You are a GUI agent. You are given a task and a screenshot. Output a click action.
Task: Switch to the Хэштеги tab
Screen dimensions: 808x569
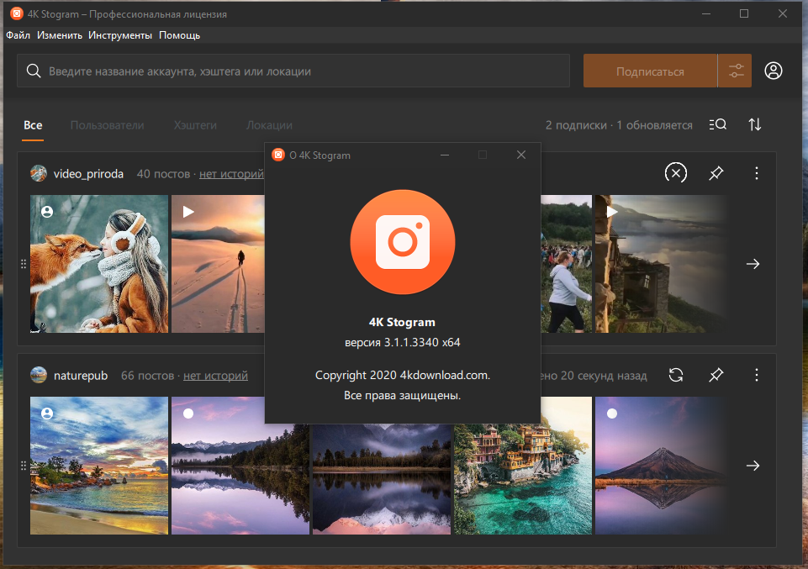pyautogui.click(x=195, y=125)
